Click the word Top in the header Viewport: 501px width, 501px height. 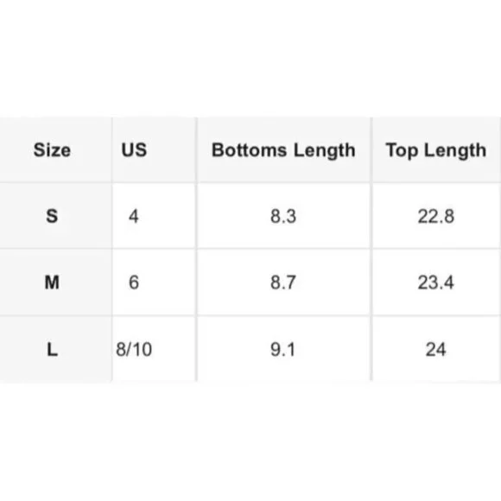tap(402, 150)
